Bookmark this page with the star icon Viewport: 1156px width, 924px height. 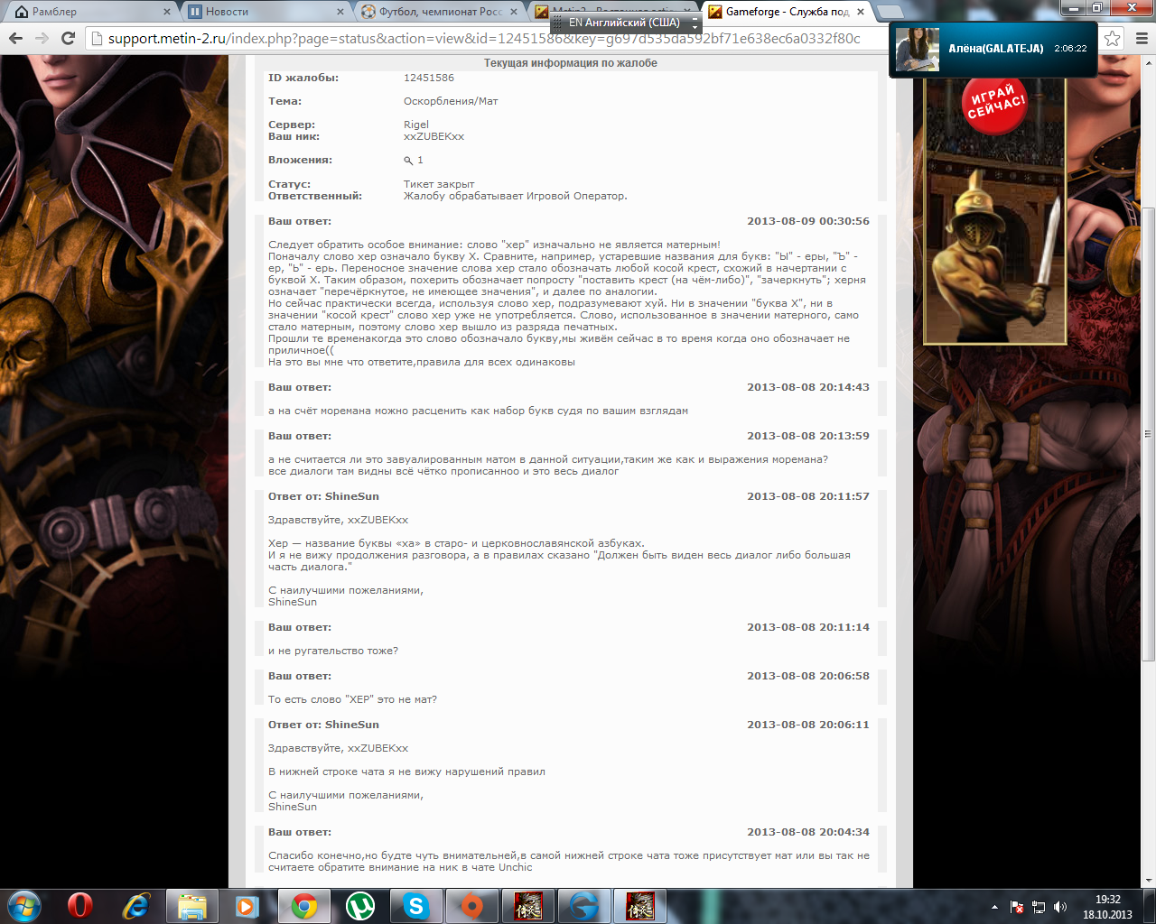click(1113, 38)
